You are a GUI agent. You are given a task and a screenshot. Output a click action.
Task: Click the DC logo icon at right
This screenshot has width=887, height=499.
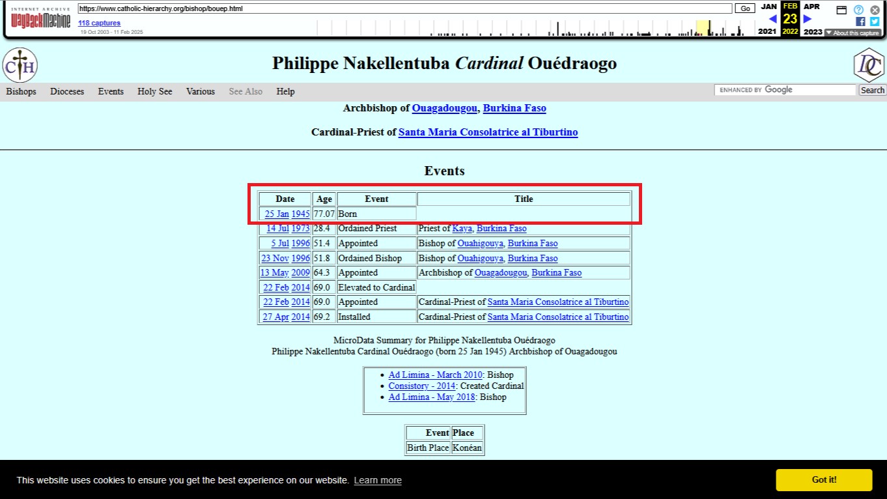coord(868,65)
